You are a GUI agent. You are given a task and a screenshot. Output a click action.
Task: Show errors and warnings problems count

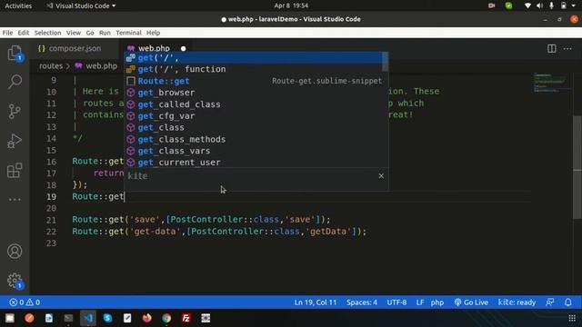pos(25,302)
